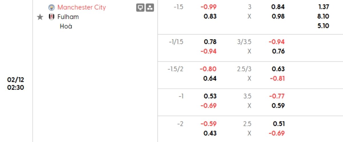Click the Fulham club crest
The width and height of the screenshot is (343, 142).
[x=51, y=17]
